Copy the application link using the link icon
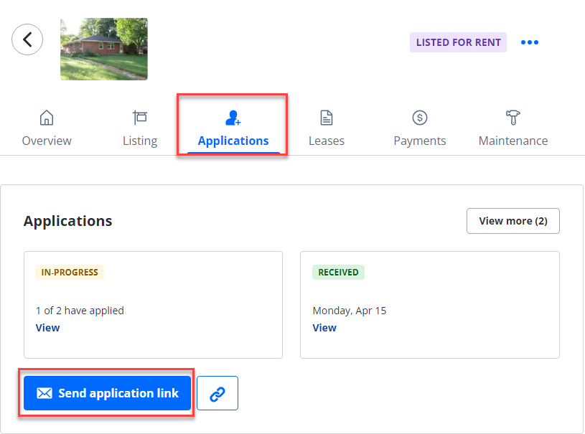The width and height of the screenshot is (585, 434). [x=217, y=392]
